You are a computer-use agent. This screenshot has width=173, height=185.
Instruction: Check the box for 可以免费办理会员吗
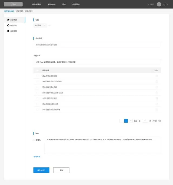pos(38,87)
